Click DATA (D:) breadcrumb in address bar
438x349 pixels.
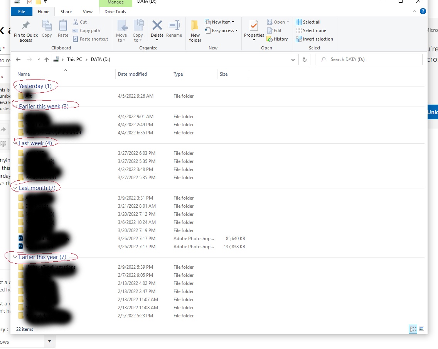[x=101, y=59]
